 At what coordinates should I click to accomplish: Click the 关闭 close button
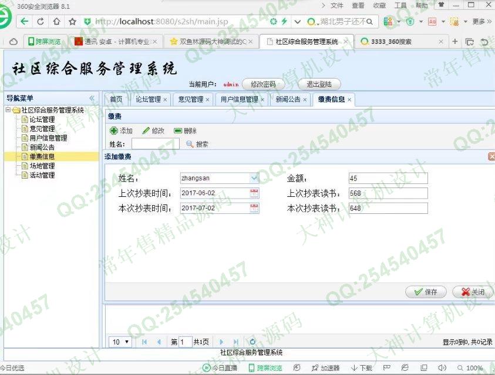[473, 292]
